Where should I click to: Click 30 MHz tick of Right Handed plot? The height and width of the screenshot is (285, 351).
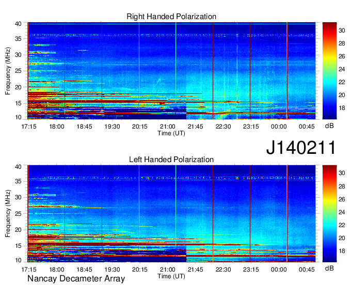(x=18, y=55)
